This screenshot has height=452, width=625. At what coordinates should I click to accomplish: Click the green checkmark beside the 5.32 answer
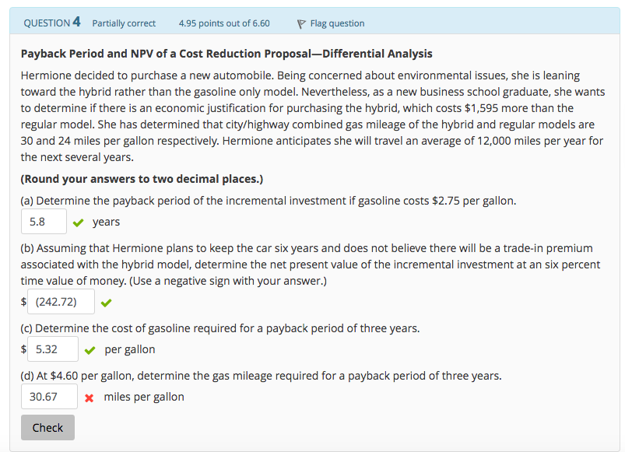click(90, 350)
